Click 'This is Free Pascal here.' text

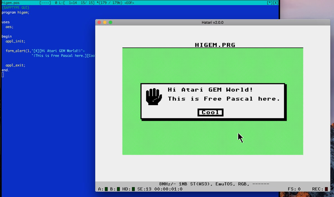pyautogui.click(x=224, y=99)
